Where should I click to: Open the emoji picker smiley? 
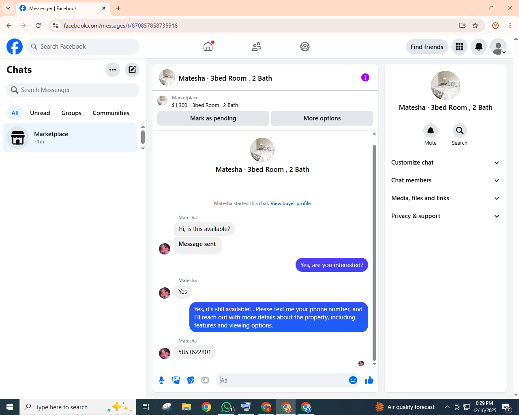tap(353, 380)
